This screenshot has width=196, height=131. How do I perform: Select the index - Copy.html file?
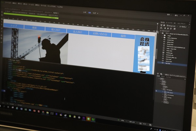[171, 49]
